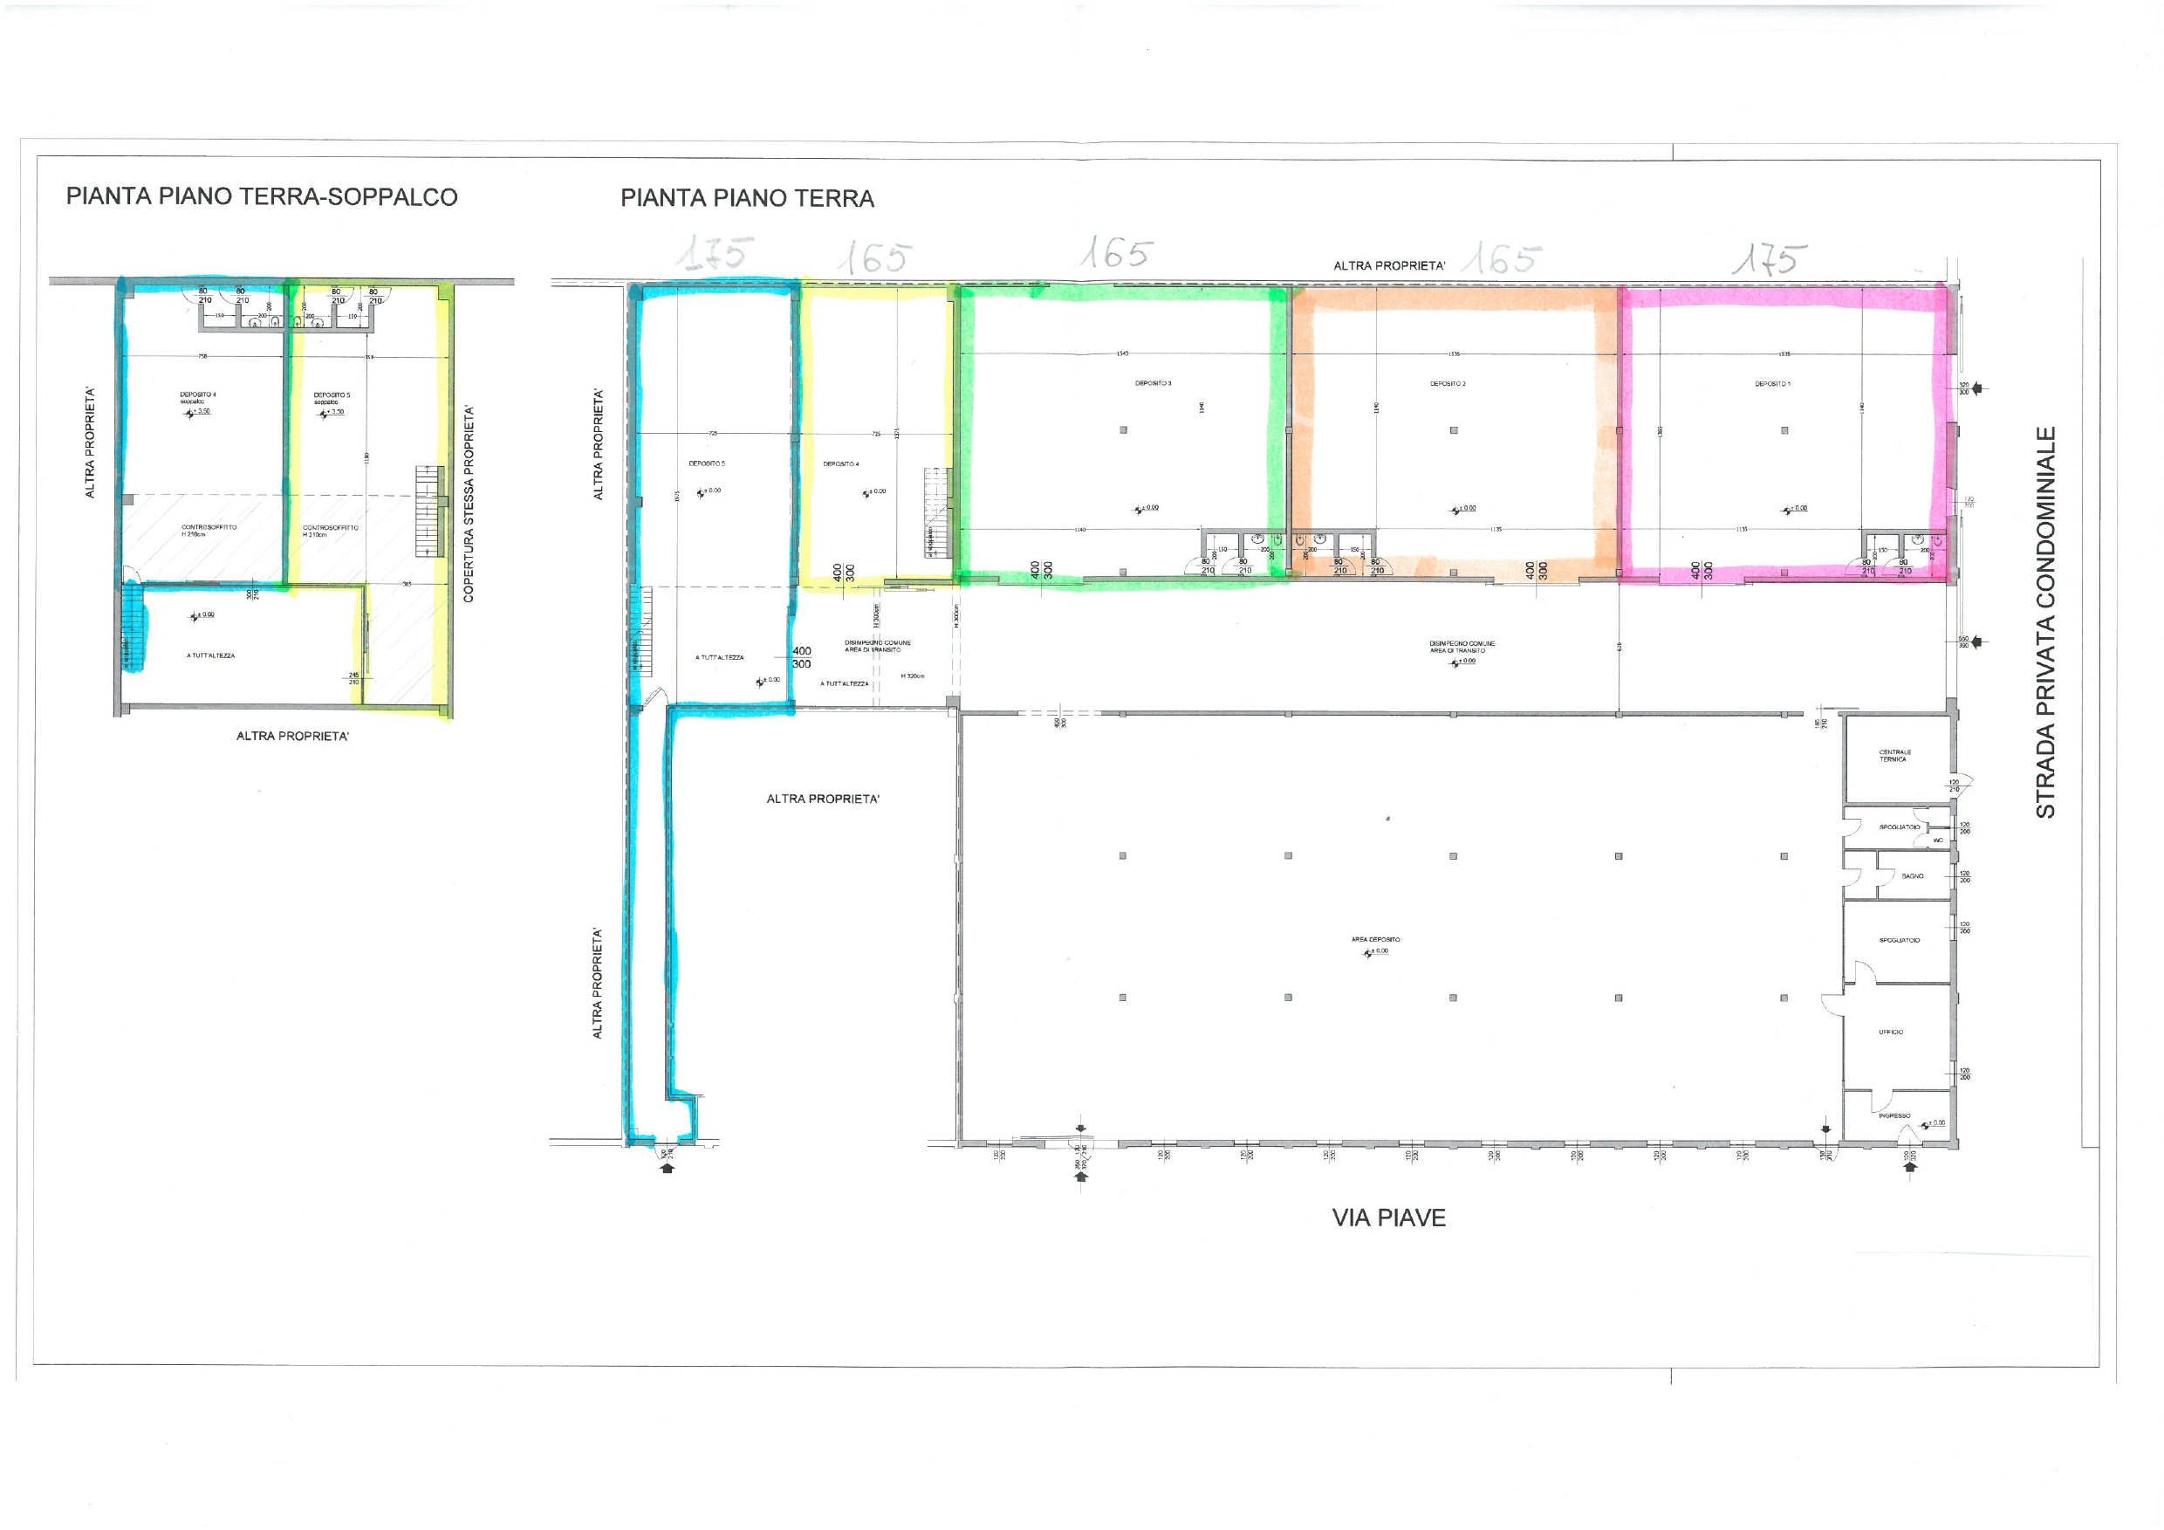Select the DEPOSITO 1 room label
This screenshot has width=2164, height=1530.
point(1773,384)
